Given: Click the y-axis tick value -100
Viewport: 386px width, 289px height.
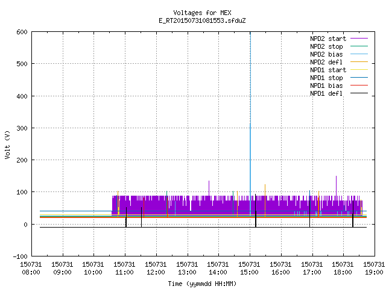Looking at the screenshot, I should (20, 256).
